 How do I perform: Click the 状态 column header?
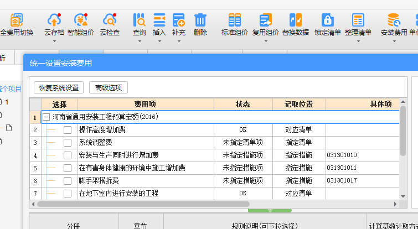[x=243, y=105]
